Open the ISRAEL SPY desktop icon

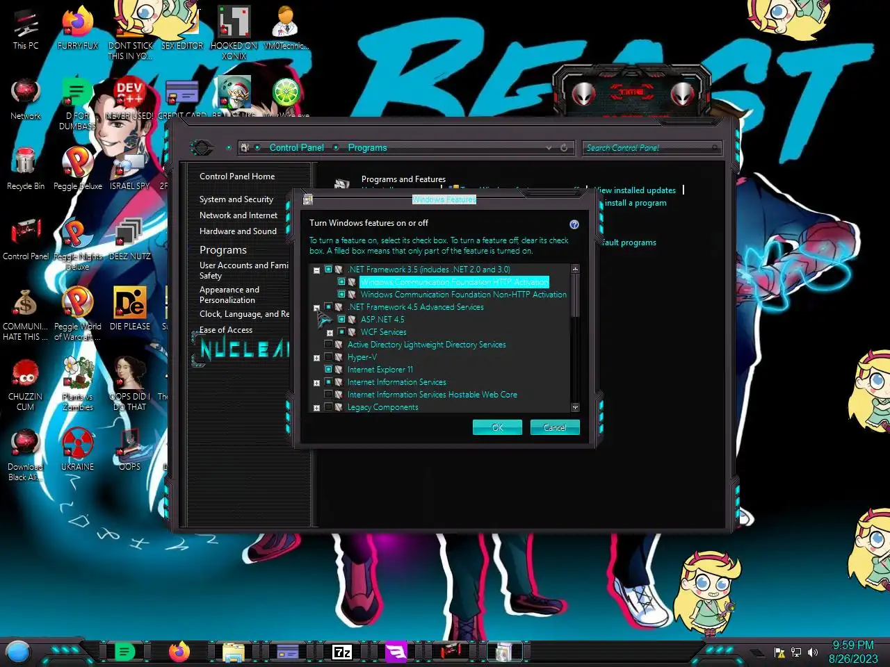(x=130, y=169)
